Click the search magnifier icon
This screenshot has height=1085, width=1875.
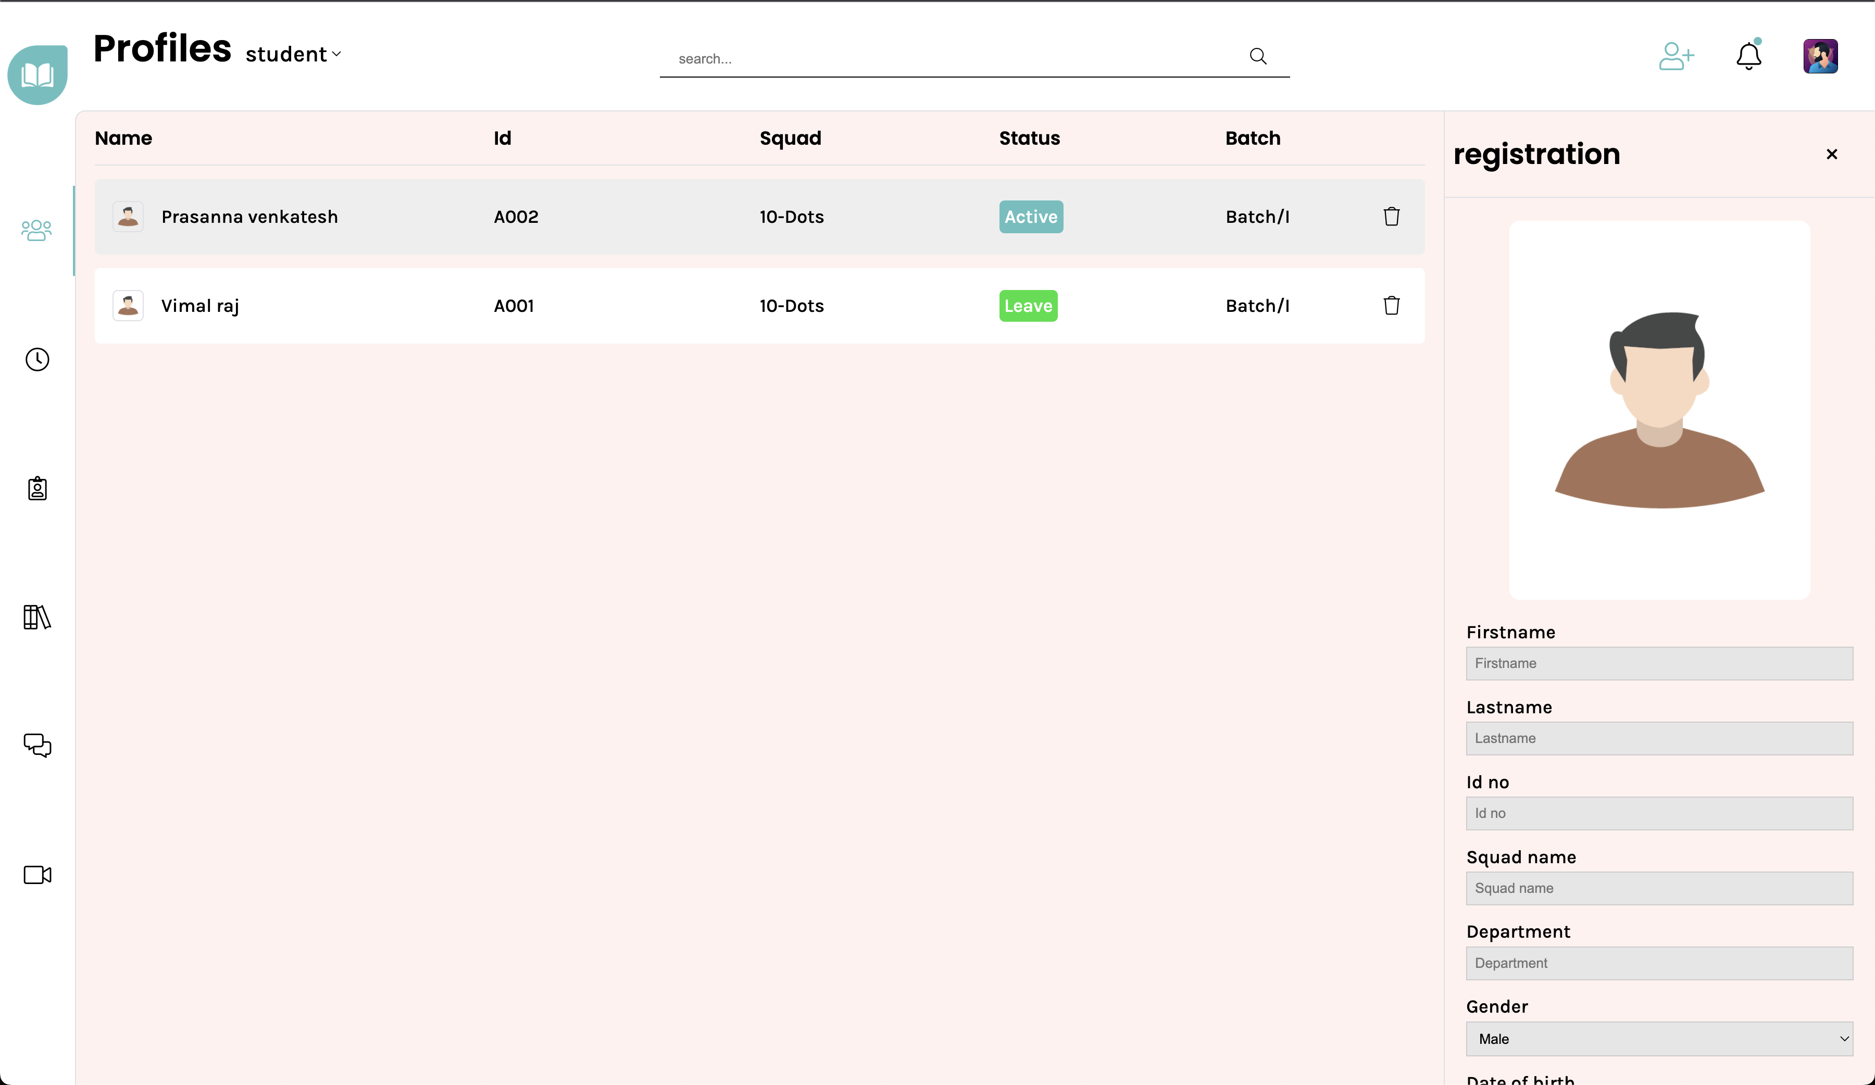(x=1257, y=57)
